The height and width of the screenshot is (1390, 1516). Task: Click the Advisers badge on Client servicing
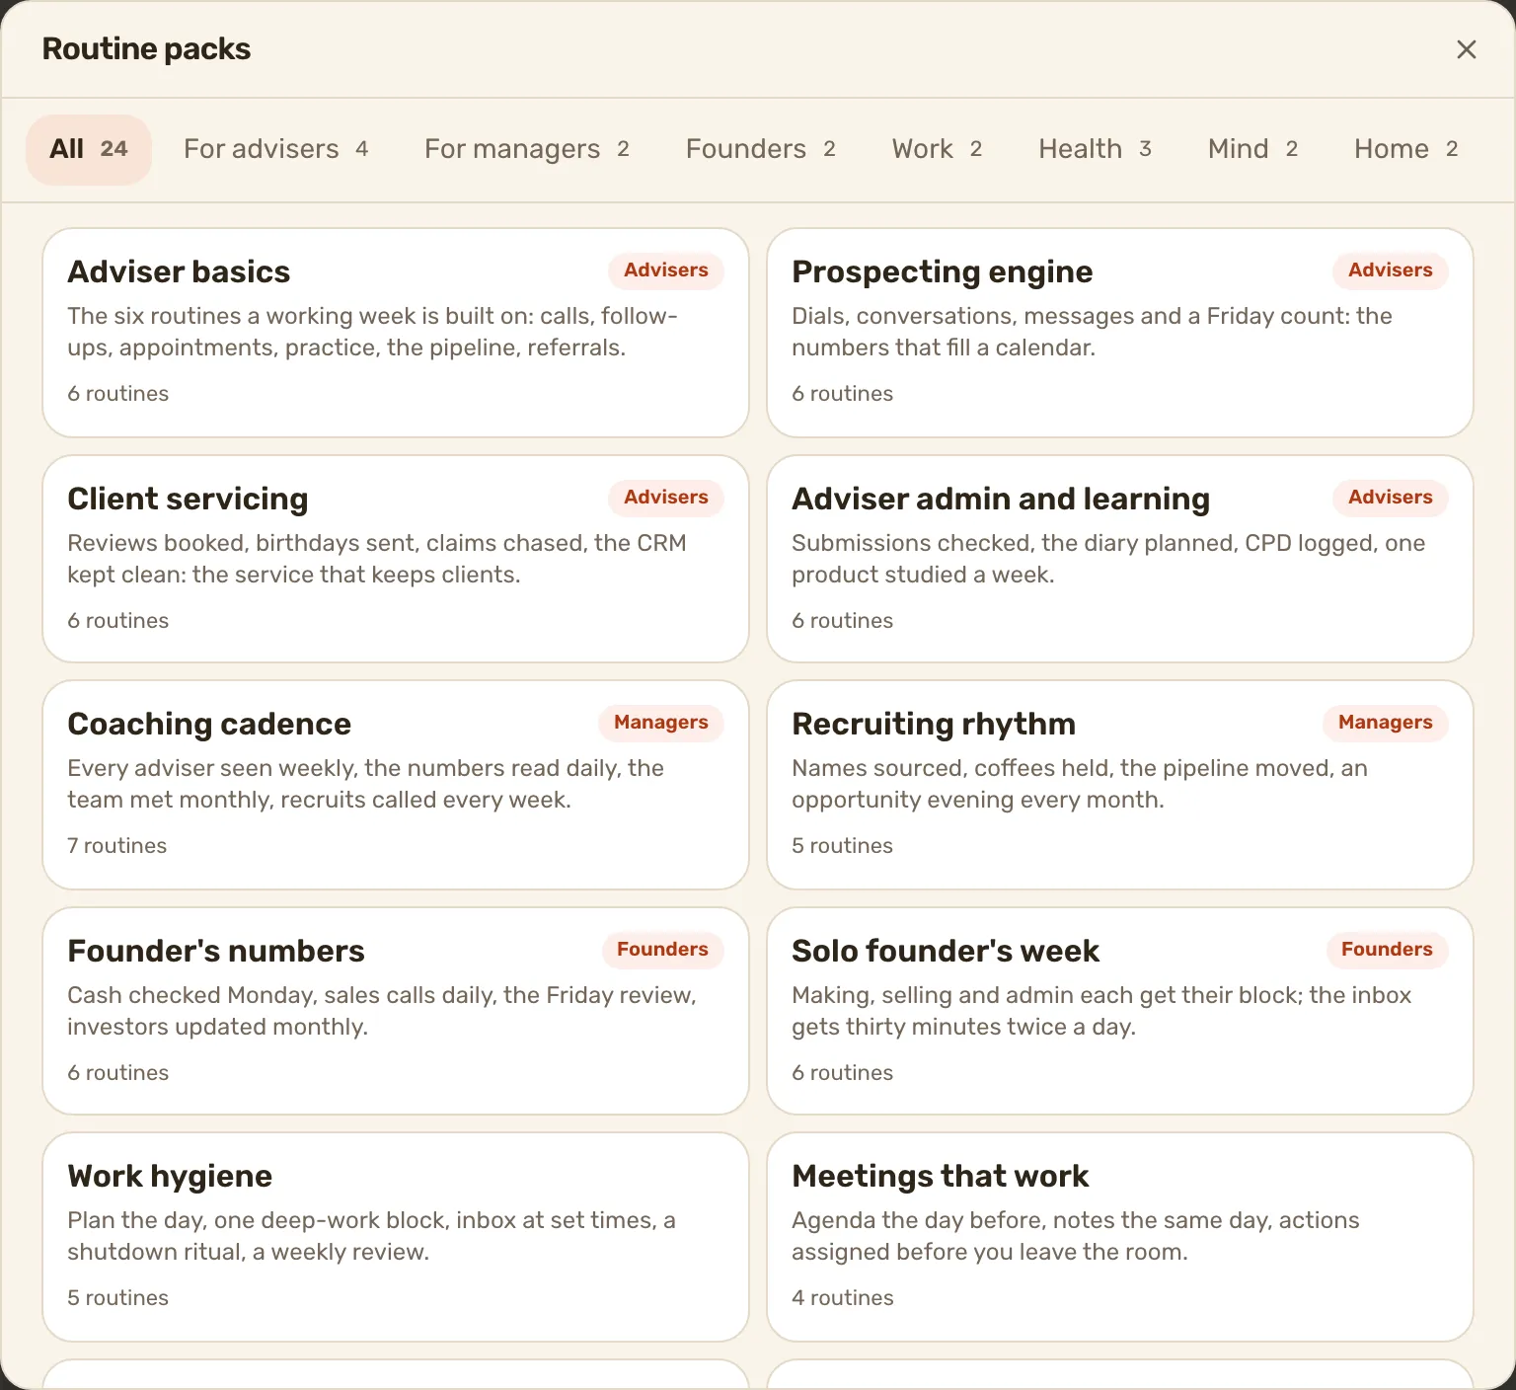coord(666,498)
